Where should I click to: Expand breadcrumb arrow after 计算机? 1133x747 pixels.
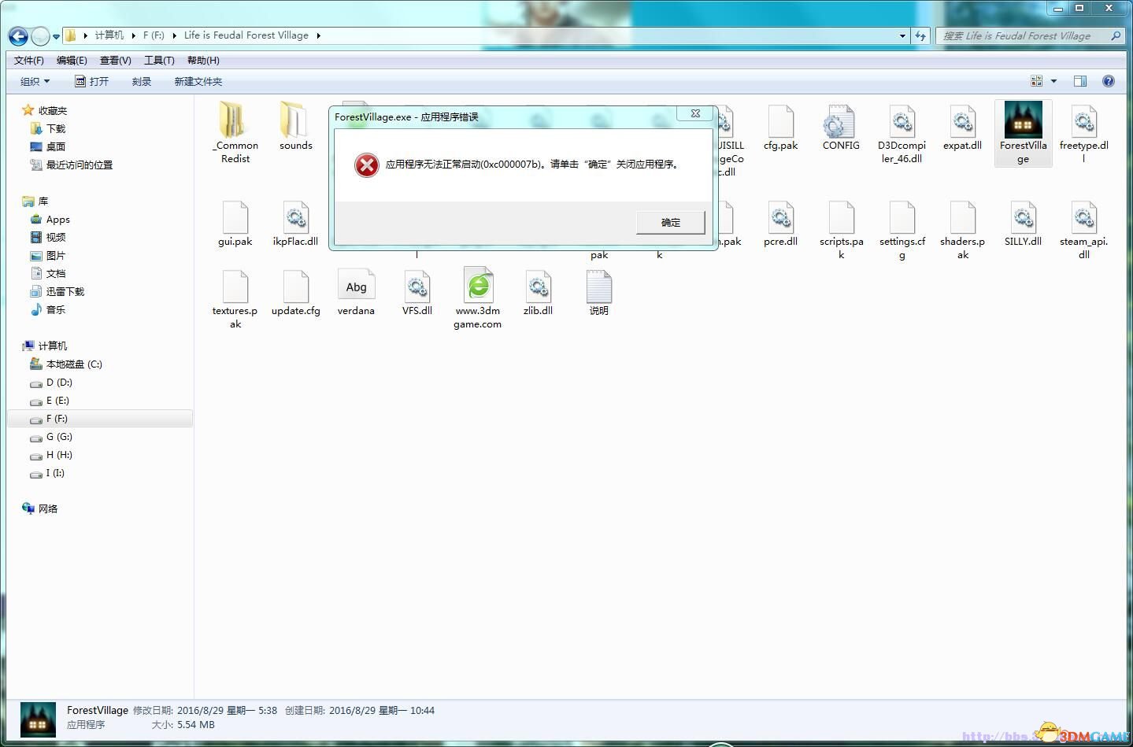point(134,35)
